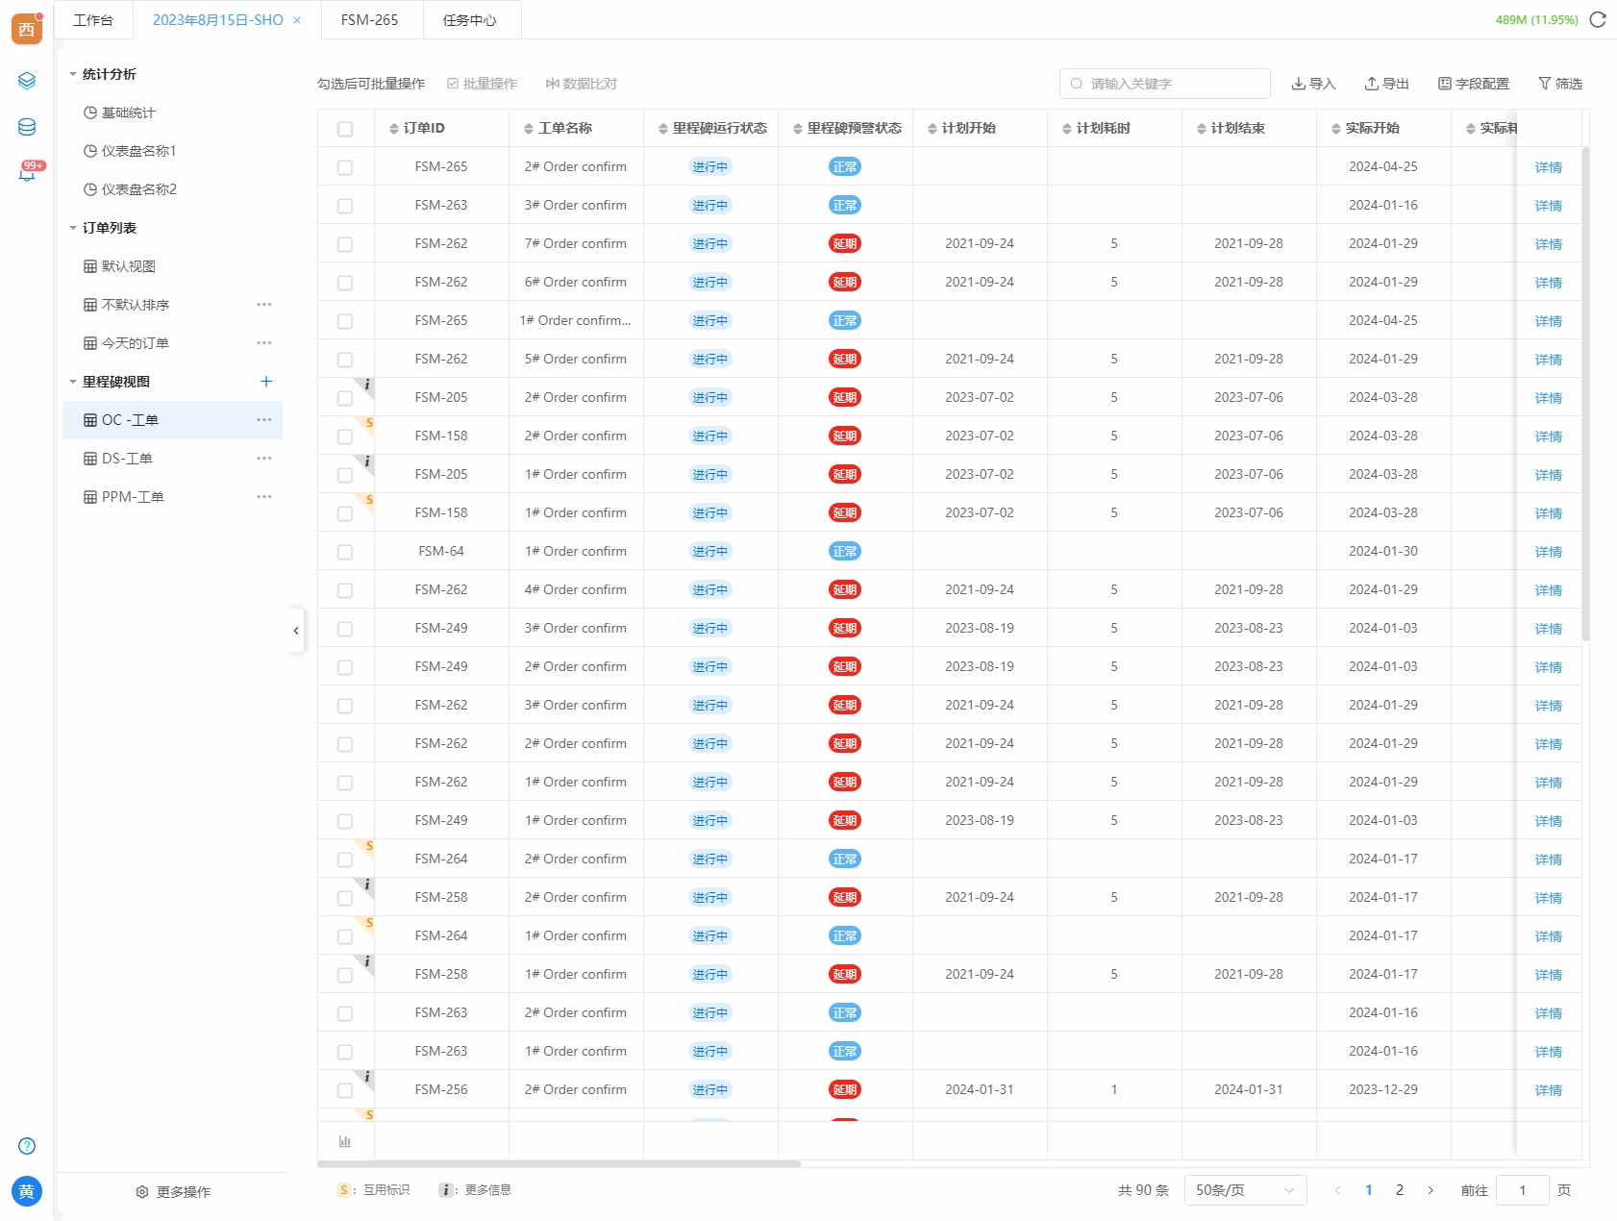1617x1221 pixels.
Task: Collapse the left sidebar panel with arrow handle
Action: point(296,631)
